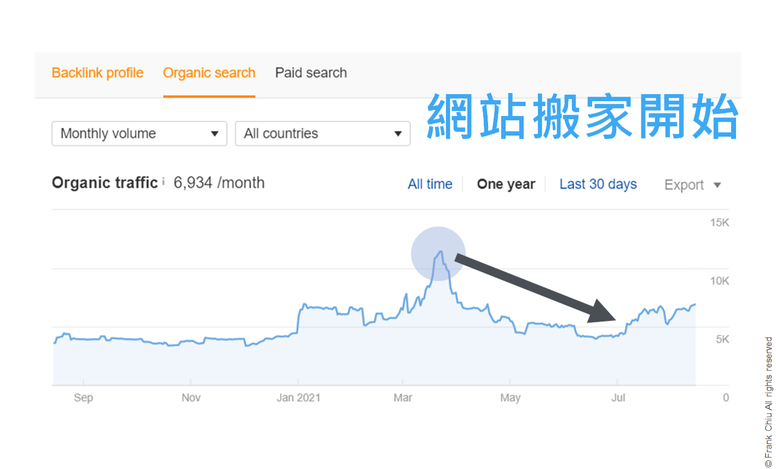The width and height of the screenshot is (776, 469).
Task: Open the All countries dropdown
Action: pyautogui.click(x=323, y=133)
